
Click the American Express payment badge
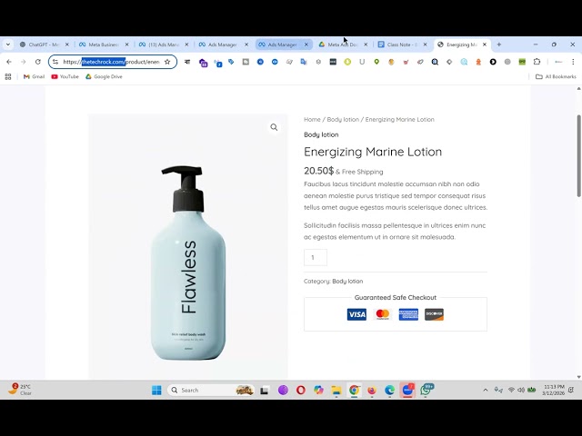pyautogui.click(x=408, y=314)
